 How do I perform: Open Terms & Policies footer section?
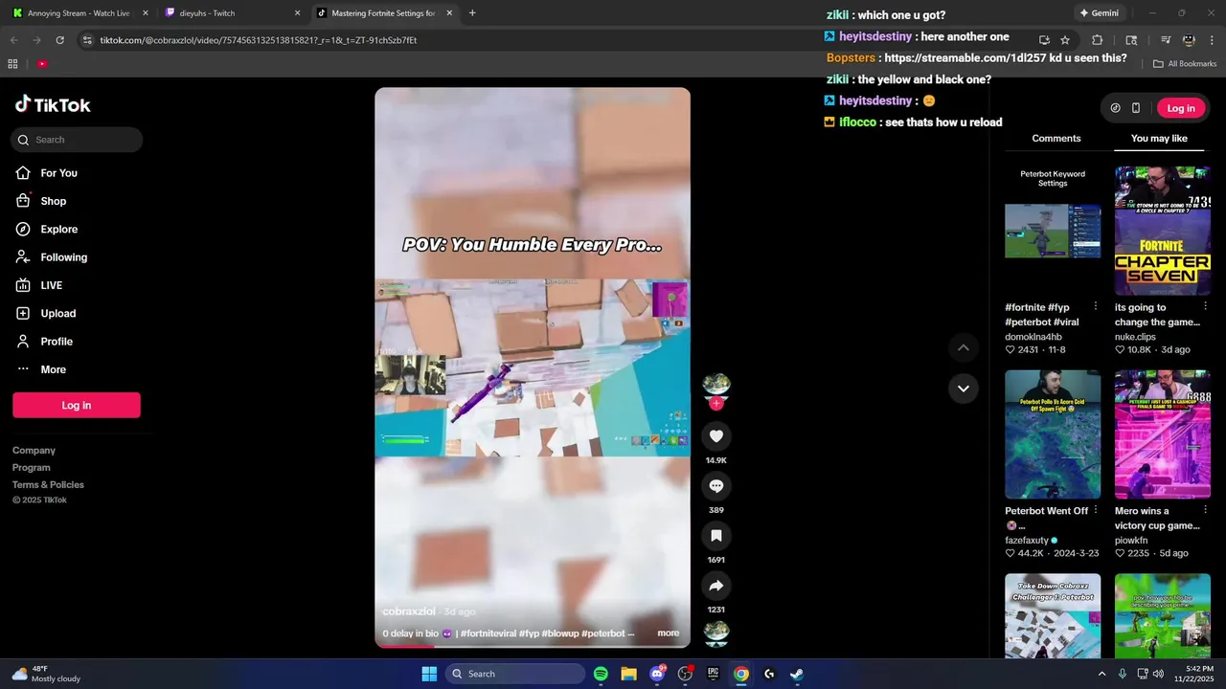pos(48,485)
